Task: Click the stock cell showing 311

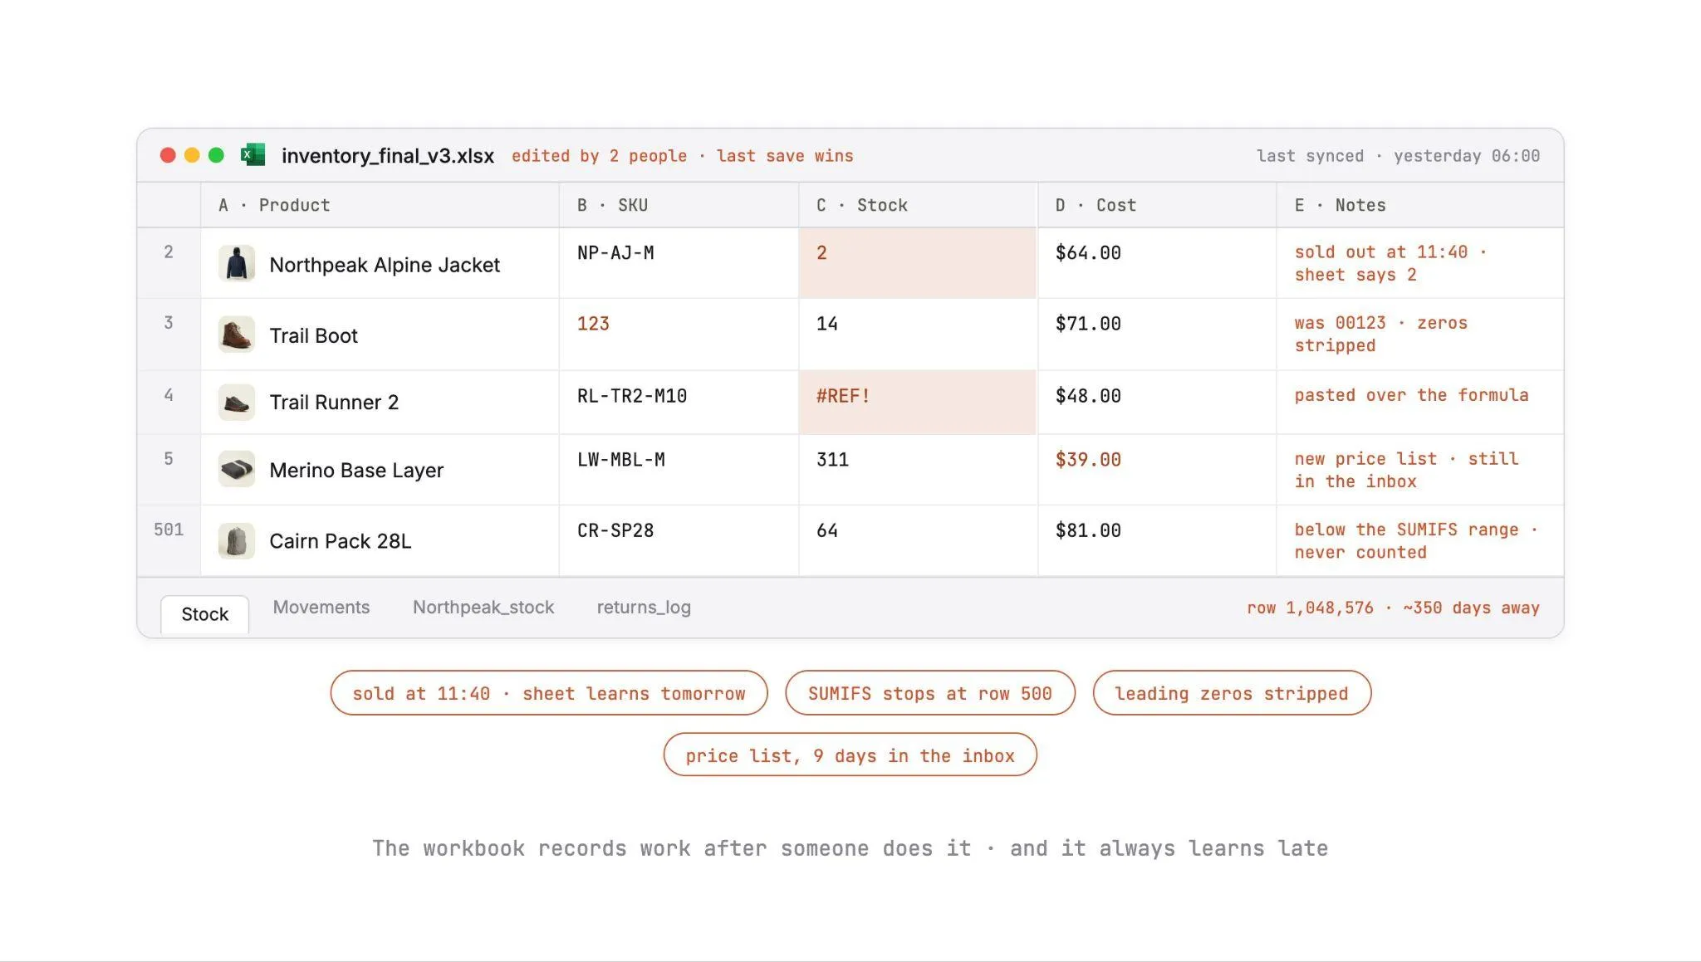Action: pyautogui.click(x=918, y=470)
